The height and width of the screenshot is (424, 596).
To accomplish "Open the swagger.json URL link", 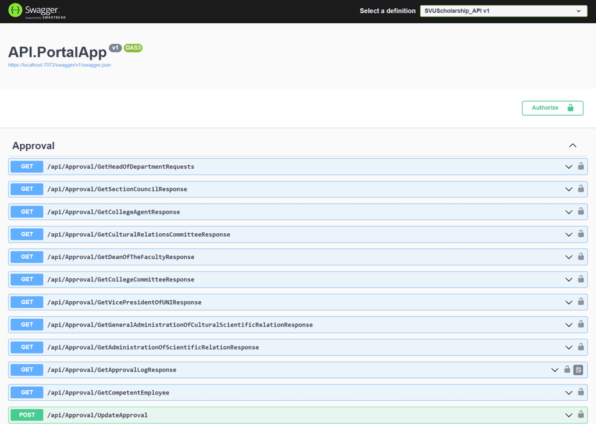I will coord(59,65).
